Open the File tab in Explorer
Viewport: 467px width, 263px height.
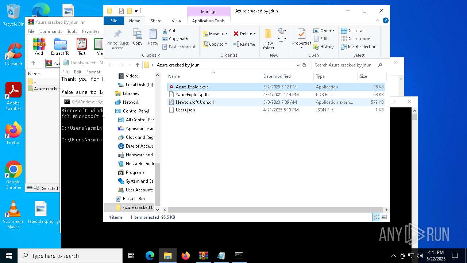(114, 21)
